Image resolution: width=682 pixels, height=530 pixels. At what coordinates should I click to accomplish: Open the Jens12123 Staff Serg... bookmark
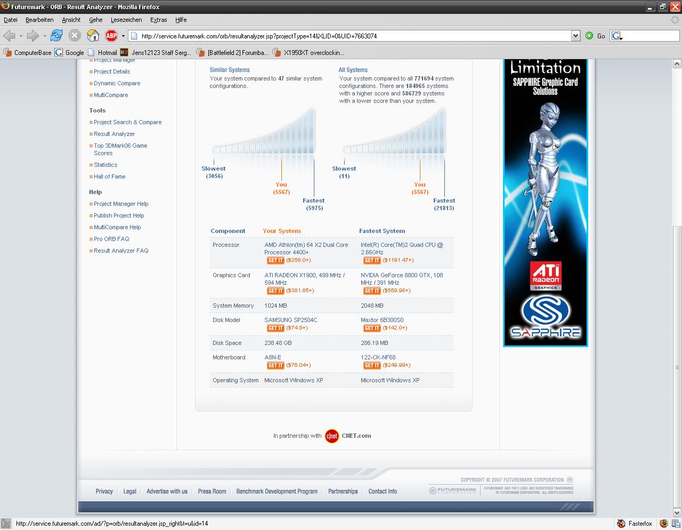click(x=156, y=52)
